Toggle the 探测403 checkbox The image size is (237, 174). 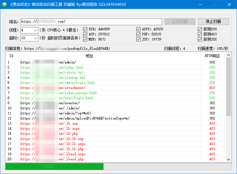click(x=200, y=34)
